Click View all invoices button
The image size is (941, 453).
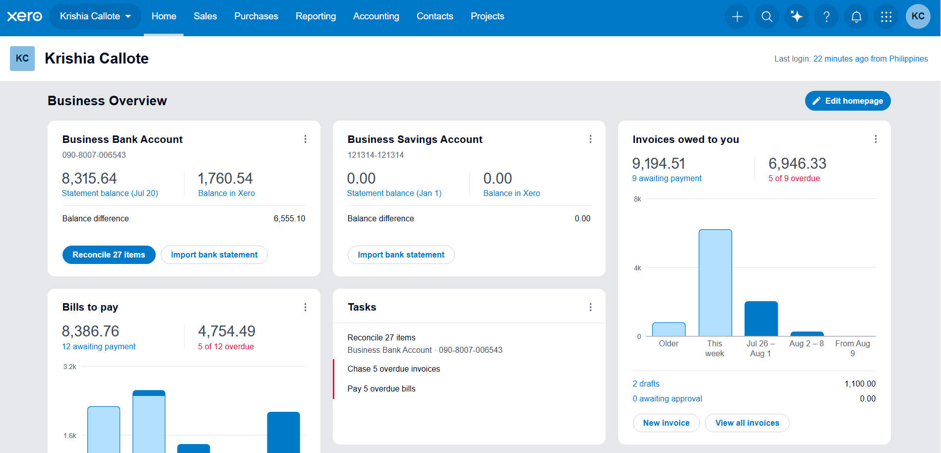pyautogui.click(x=747, y=423)
